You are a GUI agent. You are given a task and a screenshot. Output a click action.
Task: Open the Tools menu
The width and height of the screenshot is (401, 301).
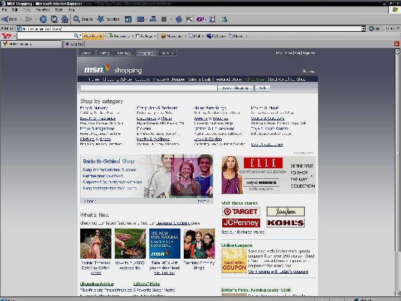[x=59, y=9]
